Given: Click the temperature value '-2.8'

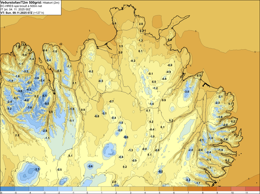Looking at the screenshot, I should pyautogui.click(x=45, y=131).
